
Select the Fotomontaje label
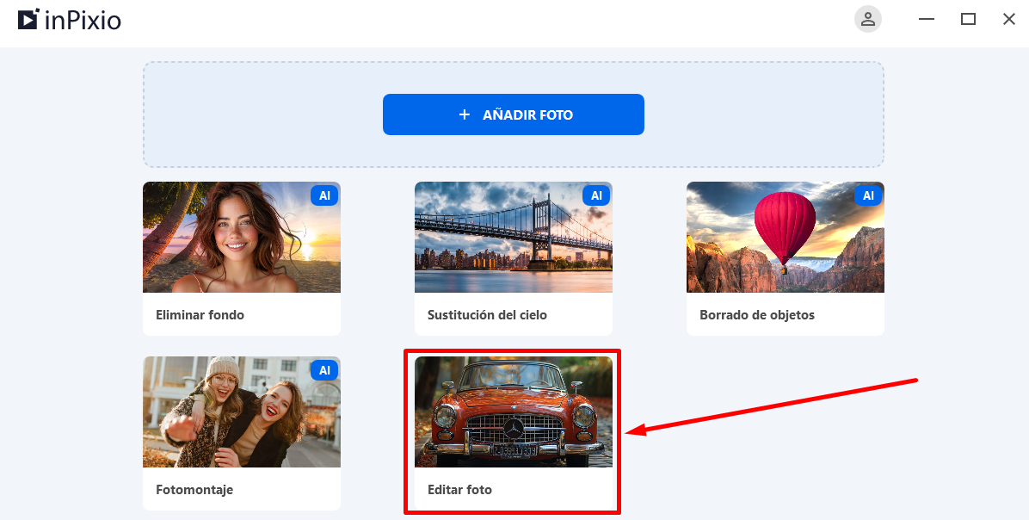(194, 490)
